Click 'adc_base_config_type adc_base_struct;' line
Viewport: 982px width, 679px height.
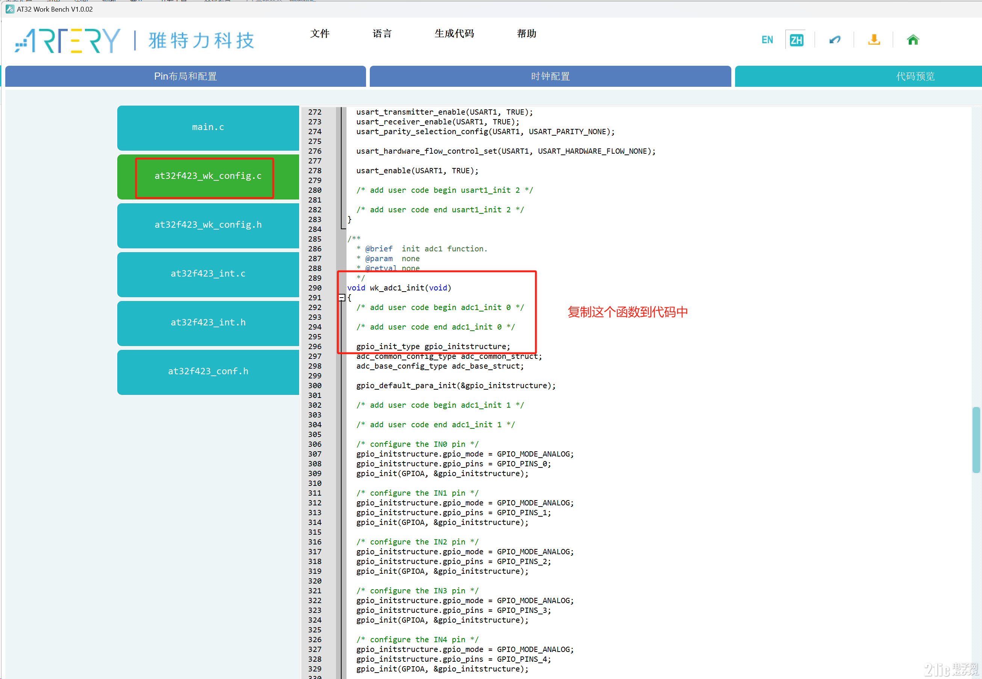tap(440, 366)
